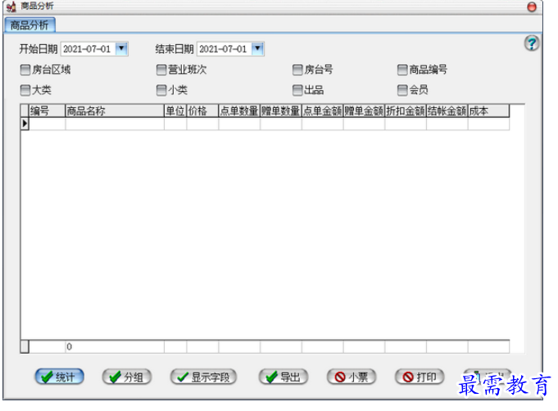Switch to the 商品分析 tab

click(29, 25)
